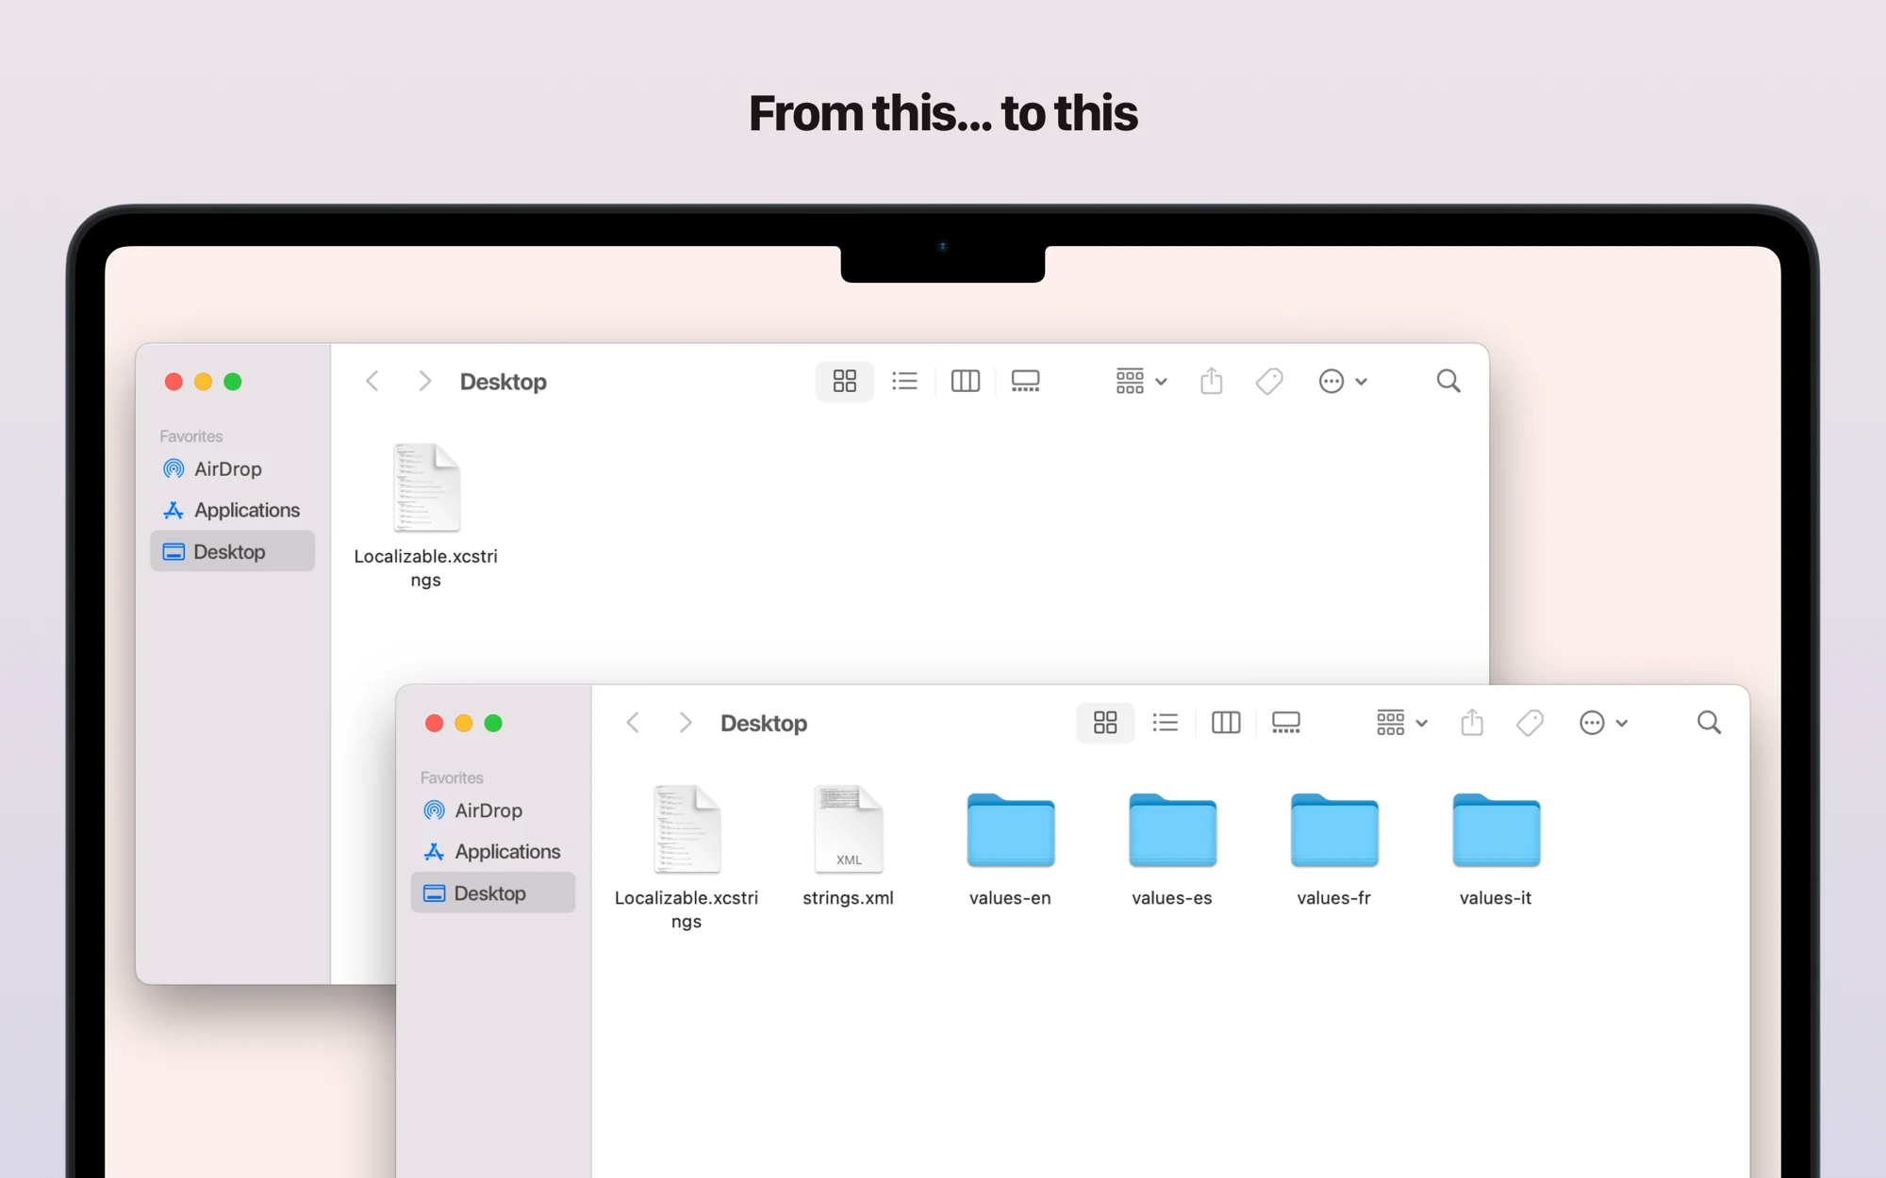Viewport: 1886px width, 1178px height.
Task: Click Tags icon in back Finder window
Action: (1269, 381)
